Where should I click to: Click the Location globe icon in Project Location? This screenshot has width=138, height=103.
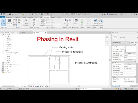34,20
